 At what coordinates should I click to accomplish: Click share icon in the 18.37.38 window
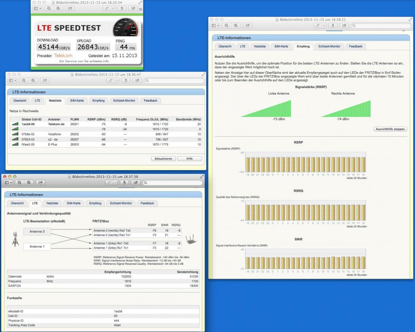(40, 183)
